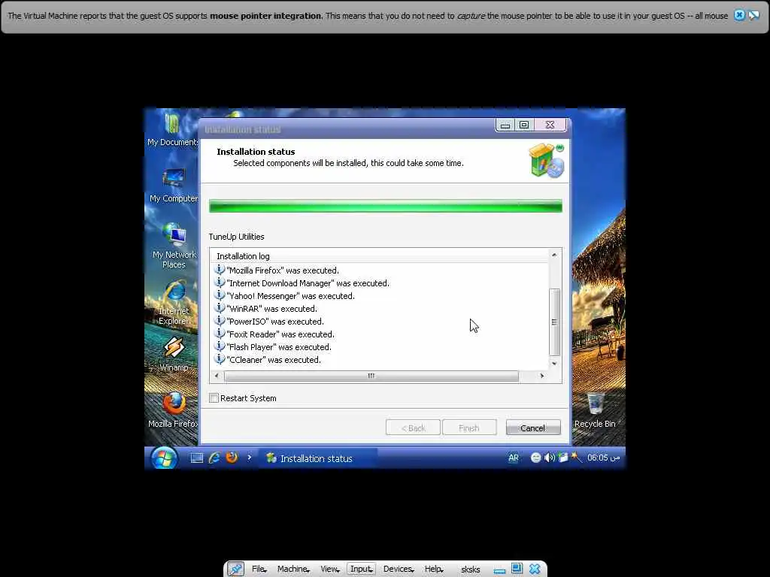Click the log's vertical scrollbar thumb
Screen dimensions: 770x577
[x=554, y=322]
